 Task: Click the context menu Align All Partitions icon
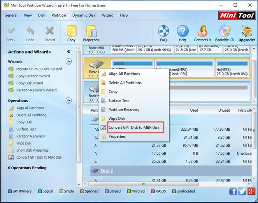tap(104, 74)
